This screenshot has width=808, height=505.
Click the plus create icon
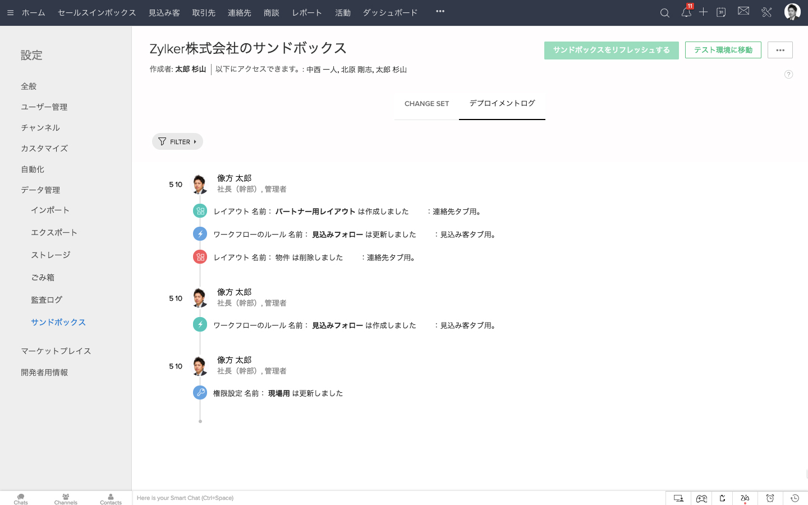(x=703, y=12)
